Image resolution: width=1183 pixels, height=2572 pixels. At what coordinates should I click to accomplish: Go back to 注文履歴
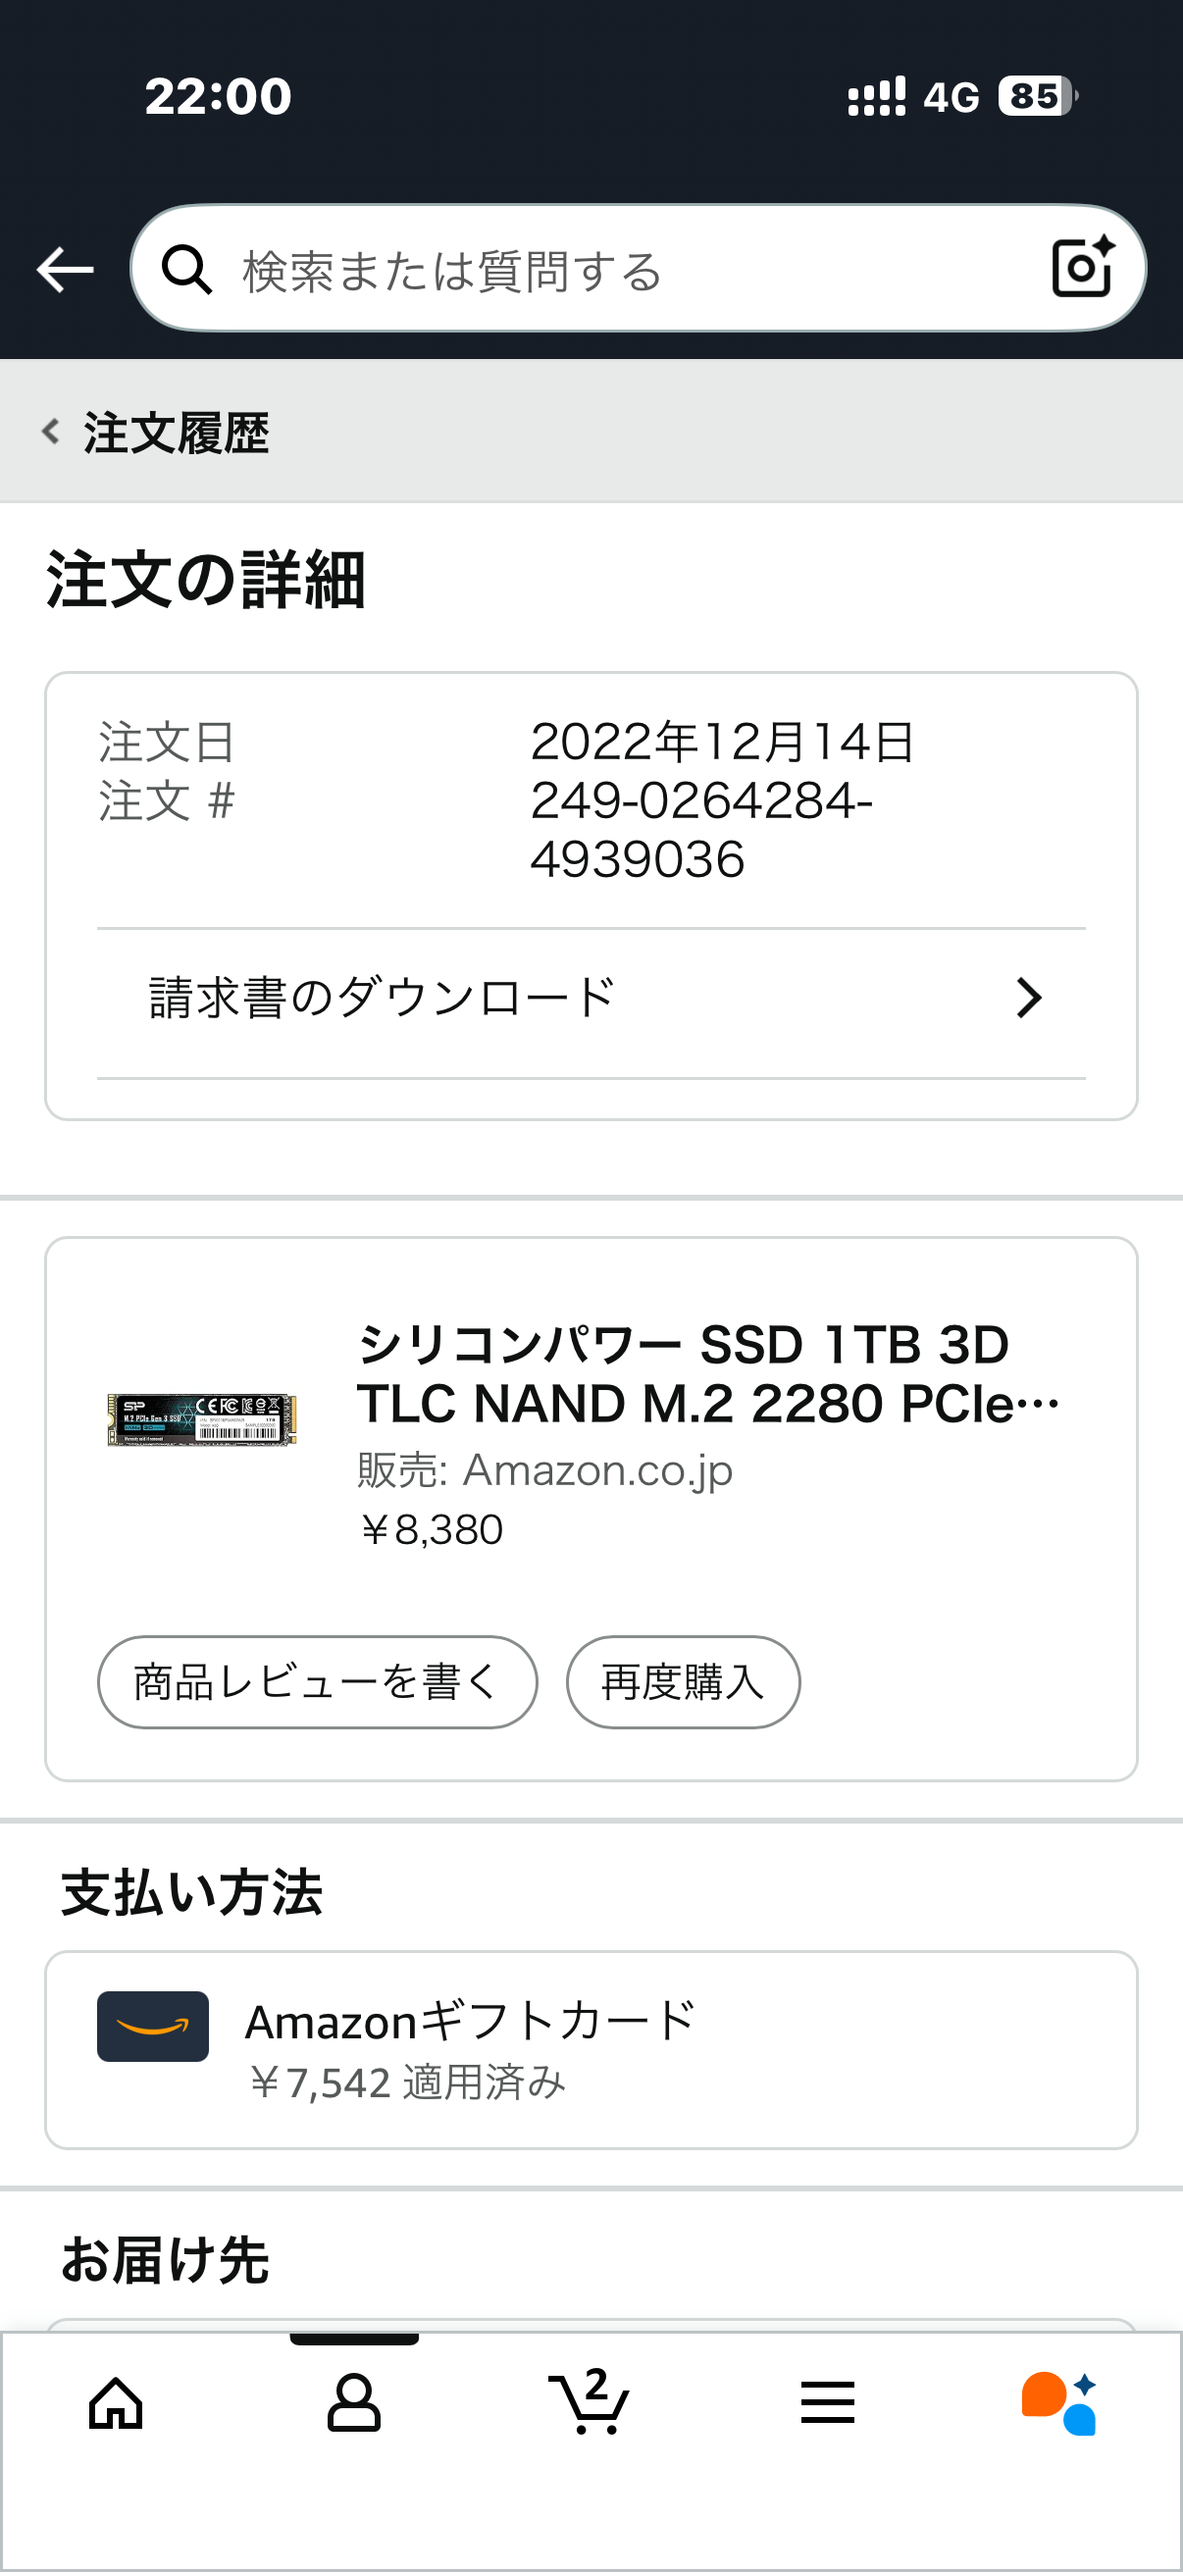[157, 433]
